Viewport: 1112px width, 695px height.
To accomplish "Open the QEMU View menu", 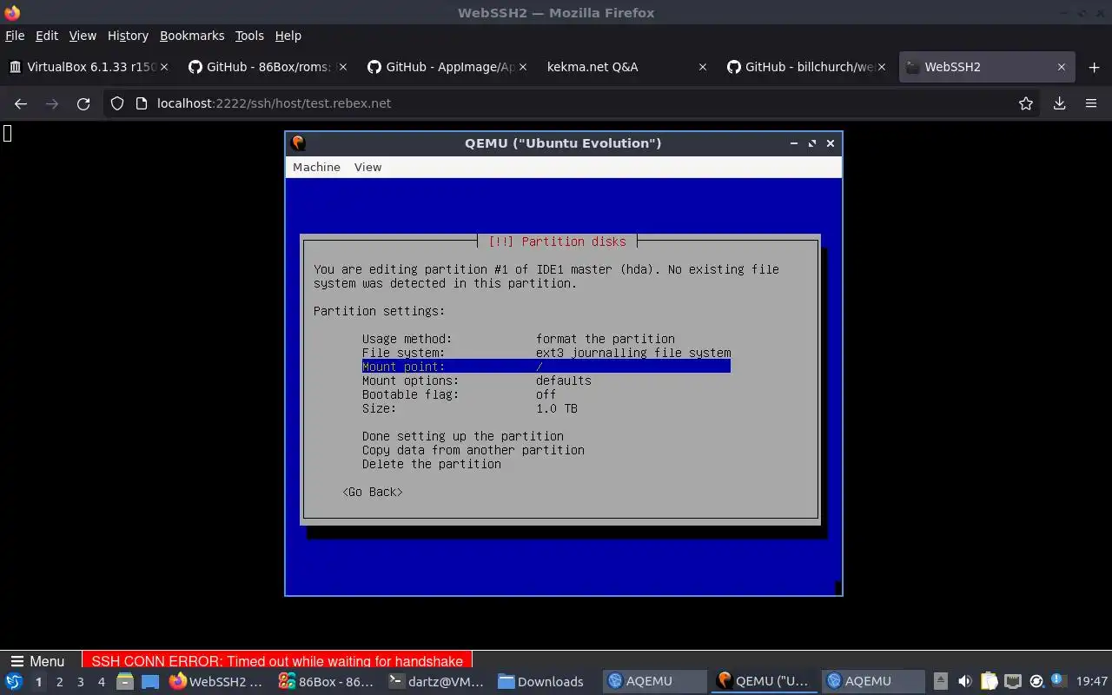I will (367, 167).
